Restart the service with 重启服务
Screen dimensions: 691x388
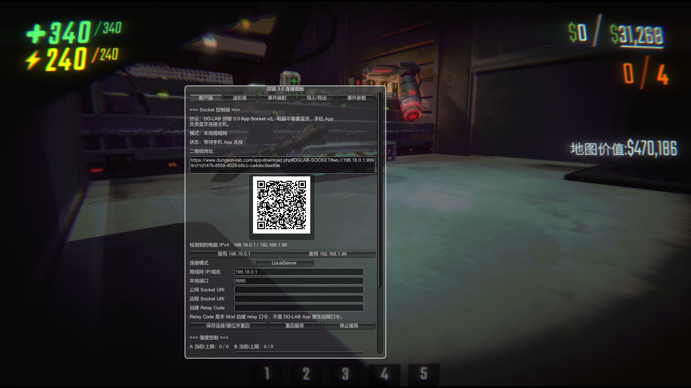point(295,326)
